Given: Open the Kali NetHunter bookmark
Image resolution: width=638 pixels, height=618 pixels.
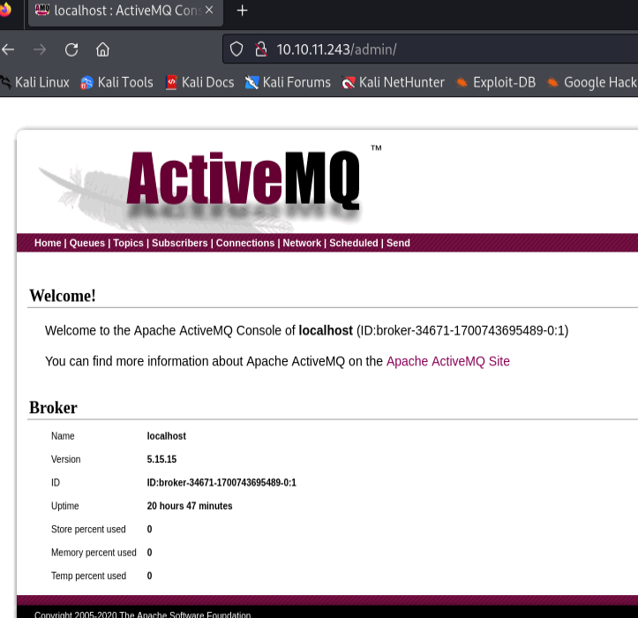Looking at the screenshot, I should click(x=393, y=83).
